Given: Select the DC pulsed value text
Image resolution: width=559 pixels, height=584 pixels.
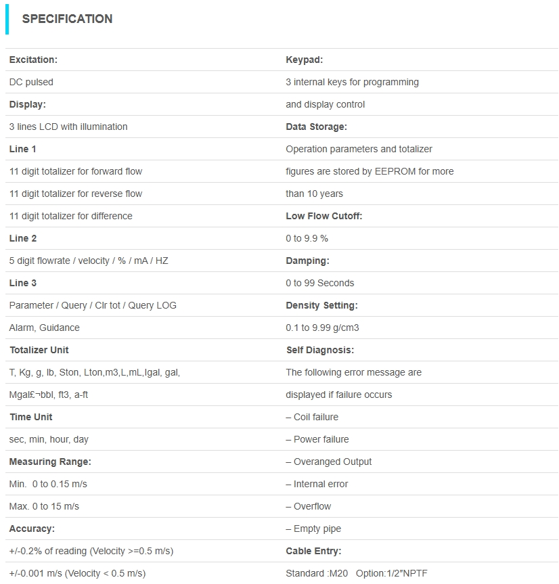Looking at the screenshot, I should pos(31,82).
